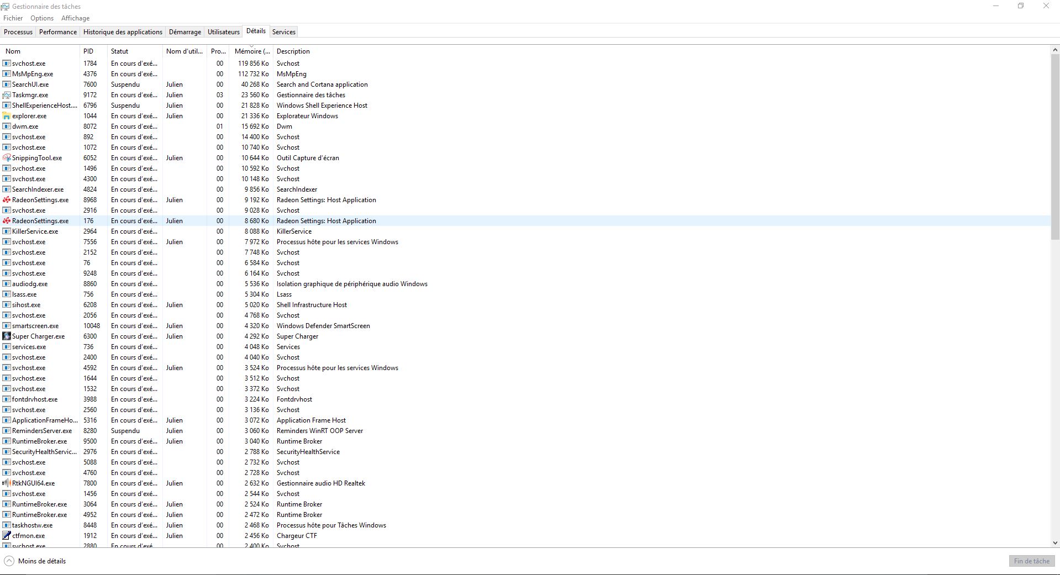This screenshot has height=575, width=1060.
Task: Click the sihost.exe process icon
Action: coord(7,305)
